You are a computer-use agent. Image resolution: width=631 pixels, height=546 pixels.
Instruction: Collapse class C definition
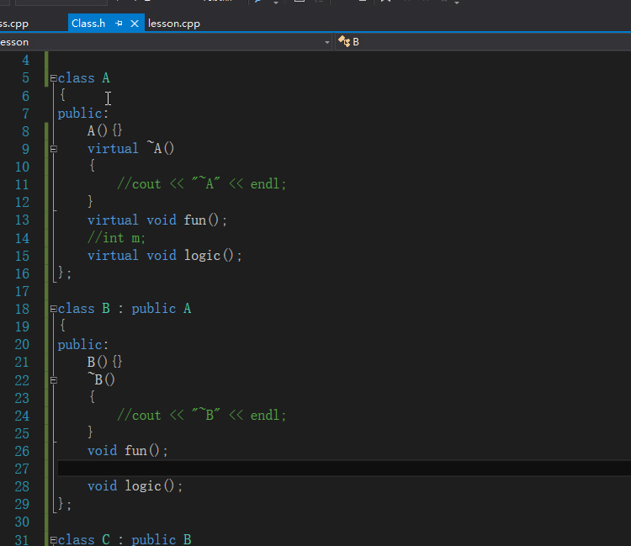click(x=54, y=539)
